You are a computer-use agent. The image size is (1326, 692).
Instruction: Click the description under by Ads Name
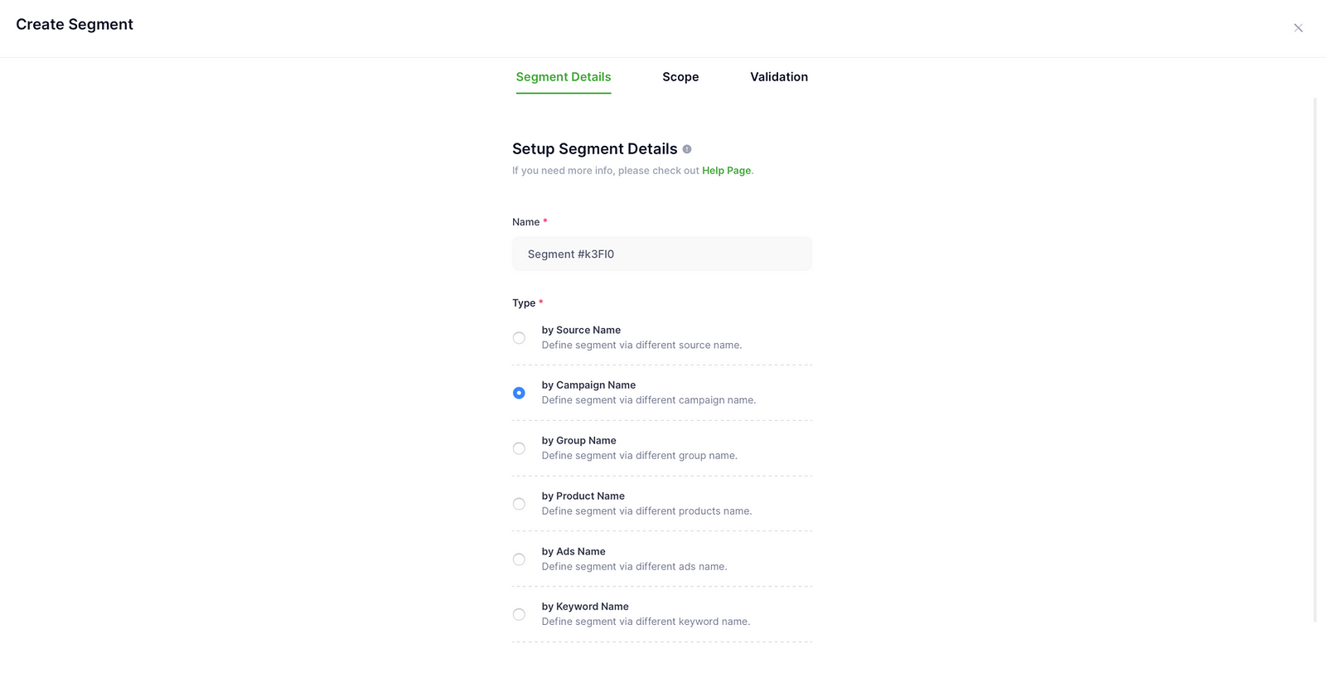click(634, 566)
